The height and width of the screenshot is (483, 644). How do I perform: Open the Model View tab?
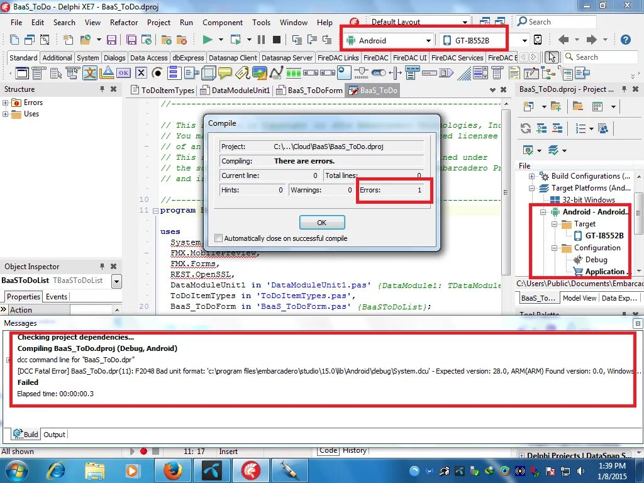579,298
